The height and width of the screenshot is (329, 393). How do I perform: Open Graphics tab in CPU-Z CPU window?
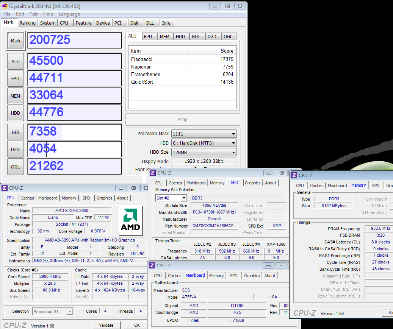click(105, 198)
